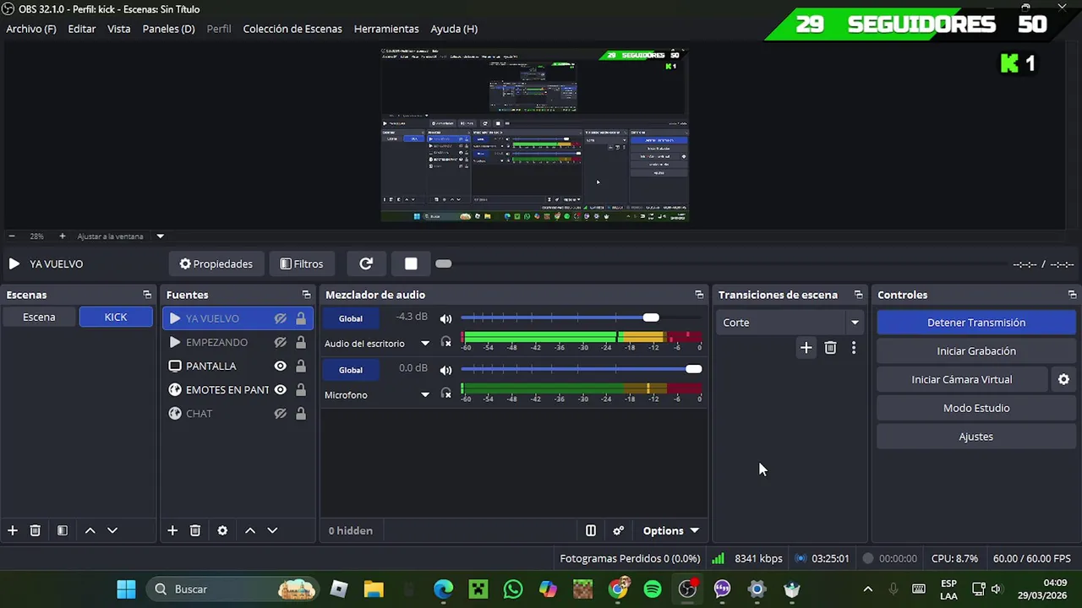Screen dimensions: 1082x608
Task: Move scene down in Escenas list
Action: pyautogui.click(x=112, y=530)
